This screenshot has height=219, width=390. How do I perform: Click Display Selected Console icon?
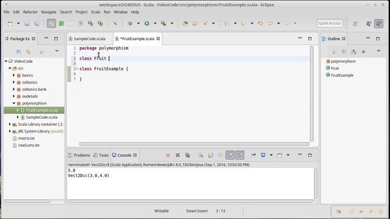(x=263, y=155)
